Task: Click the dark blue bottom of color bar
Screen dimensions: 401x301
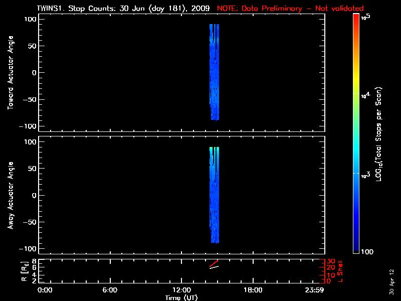Action: (356, 248)
